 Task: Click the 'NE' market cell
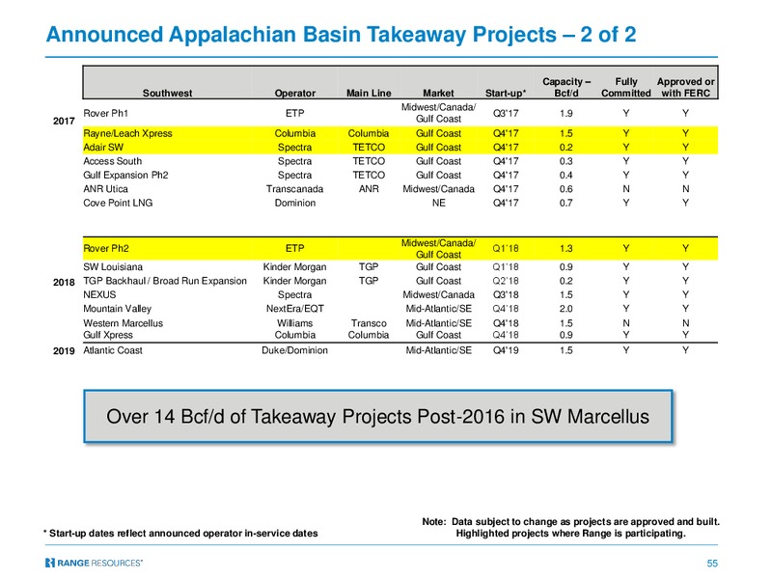point(439,203)
